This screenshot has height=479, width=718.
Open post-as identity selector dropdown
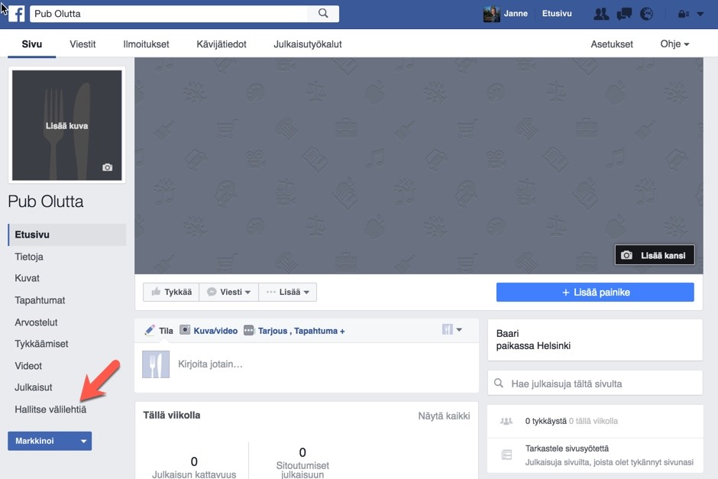coord(451,329)
